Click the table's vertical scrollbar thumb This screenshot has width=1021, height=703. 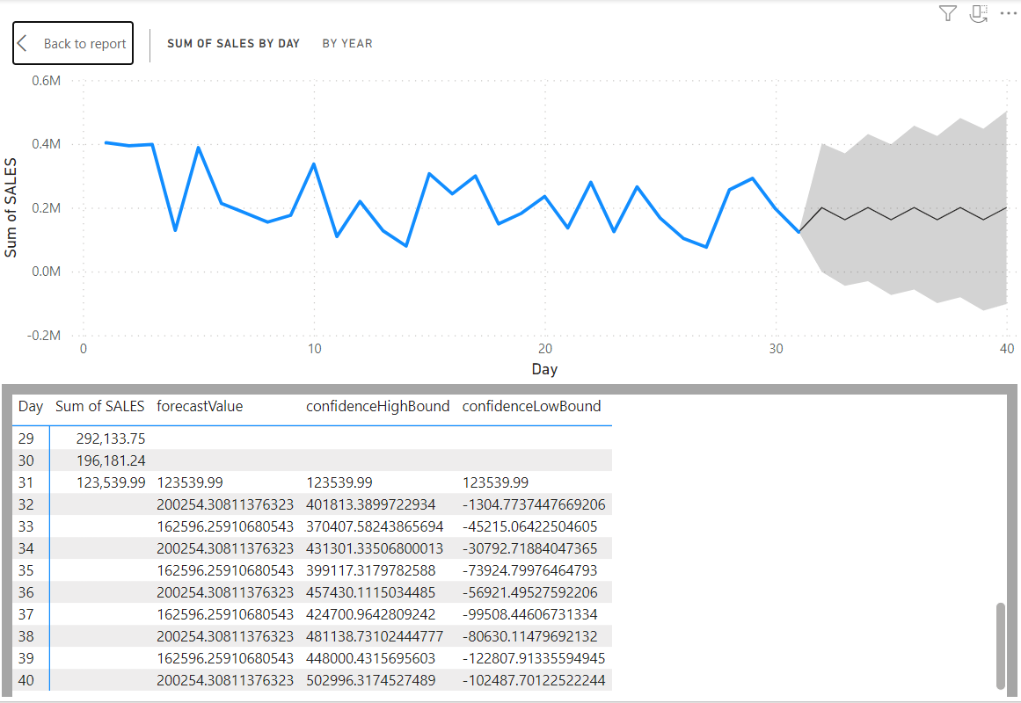1000,645
